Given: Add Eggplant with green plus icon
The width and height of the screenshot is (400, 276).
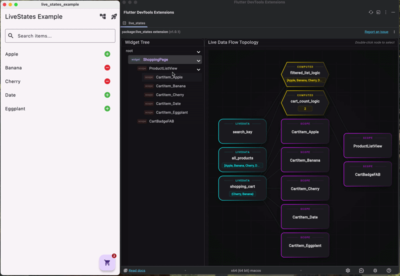Looking at the screenshot, I should click(107, 108).
